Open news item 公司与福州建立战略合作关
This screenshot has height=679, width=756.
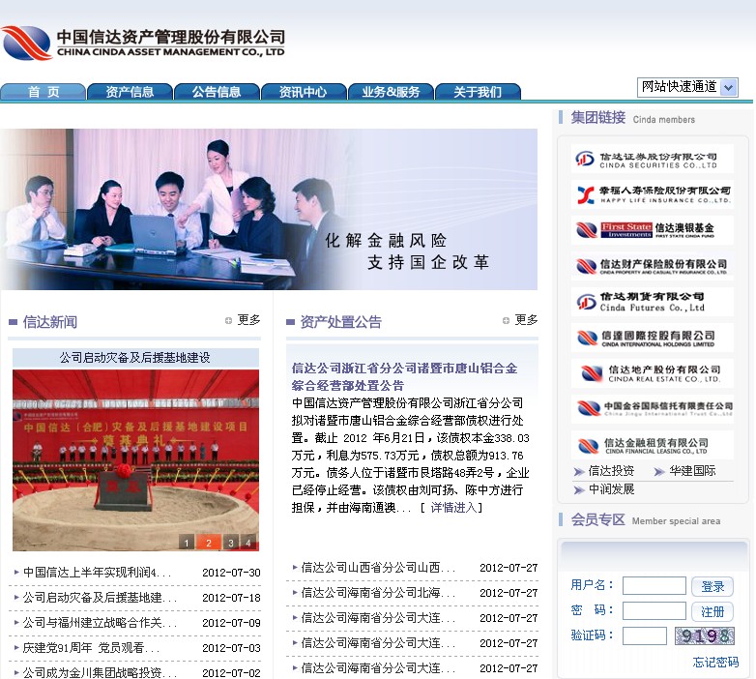coord(100,623)
